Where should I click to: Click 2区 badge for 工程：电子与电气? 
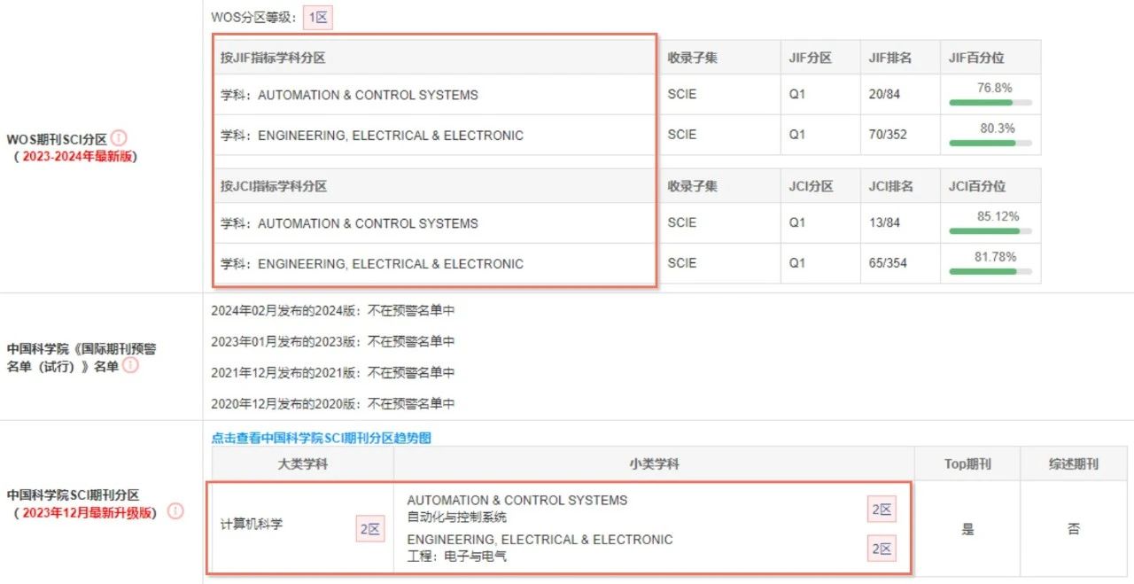pos(882,549)
